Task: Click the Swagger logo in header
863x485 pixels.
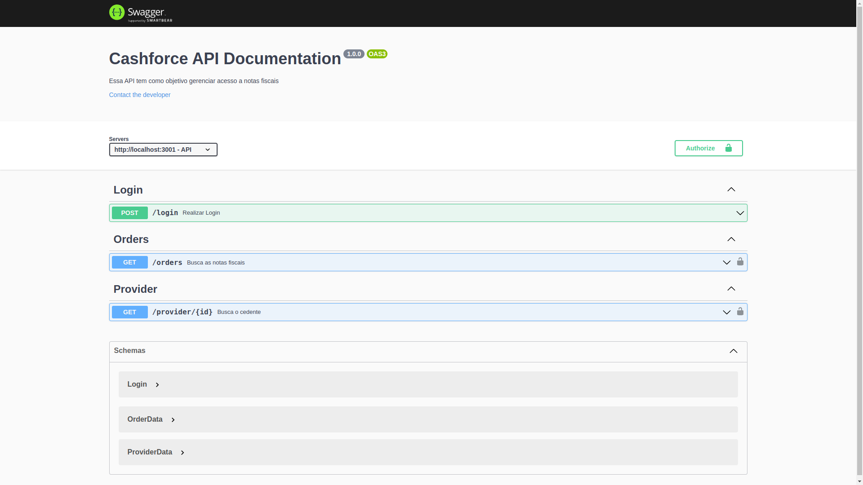Action: coord(140,13)
